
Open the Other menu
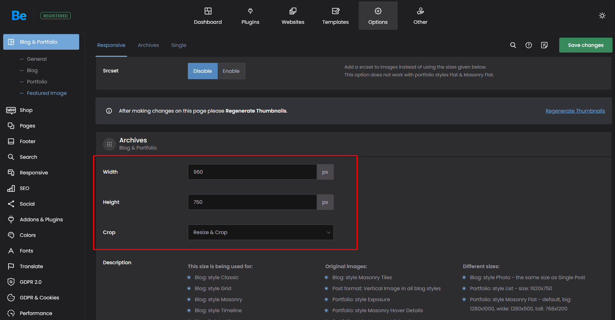coord(420,16)
